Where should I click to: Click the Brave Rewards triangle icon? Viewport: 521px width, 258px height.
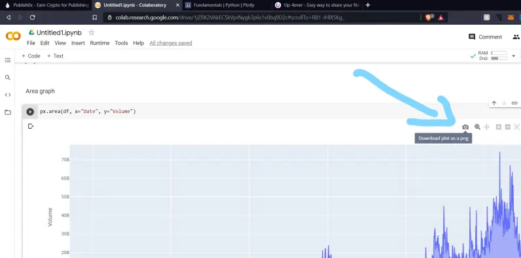441,18
